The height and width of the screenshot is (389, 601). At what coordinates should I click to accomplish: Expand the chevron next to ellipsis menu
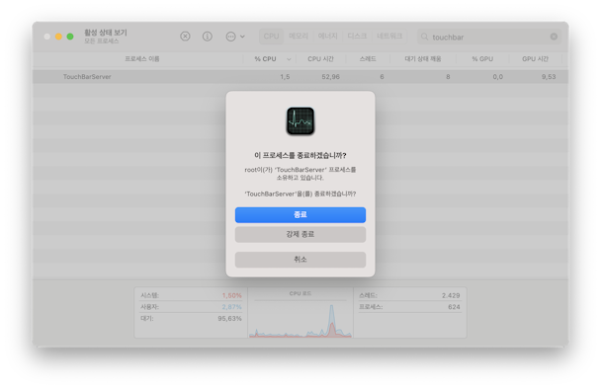coord(242,37)
